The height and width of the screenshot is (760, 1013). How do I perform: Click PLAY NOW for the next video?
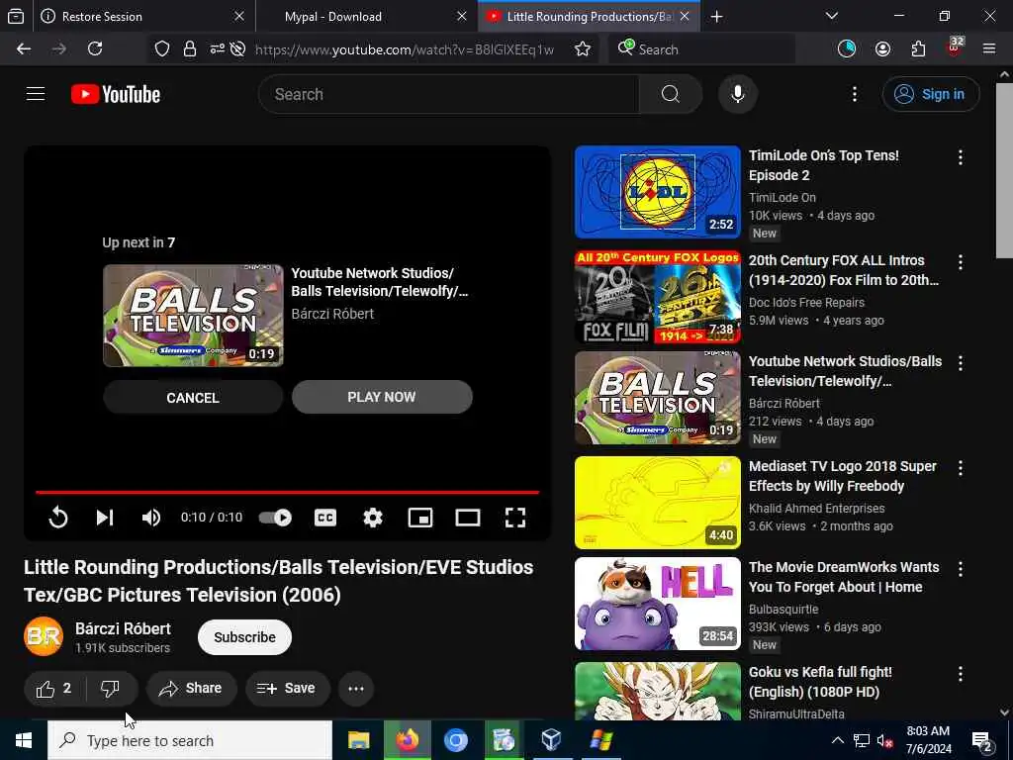(382, 397)
